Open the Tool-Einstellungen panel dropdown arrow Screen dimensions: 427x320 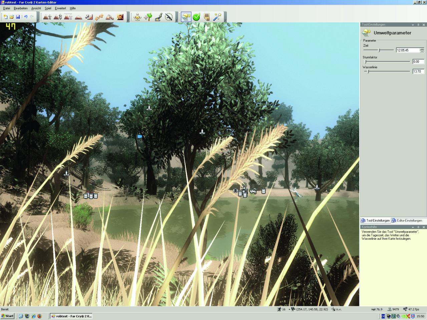pyautogui.click(x=413, y=25)
